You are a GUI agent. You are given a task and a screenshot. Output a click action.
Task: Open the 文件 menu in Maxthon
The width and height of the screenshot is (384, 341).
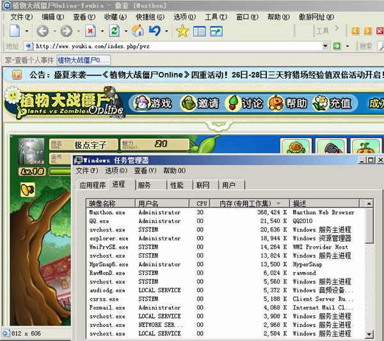(x=22, y=17)
